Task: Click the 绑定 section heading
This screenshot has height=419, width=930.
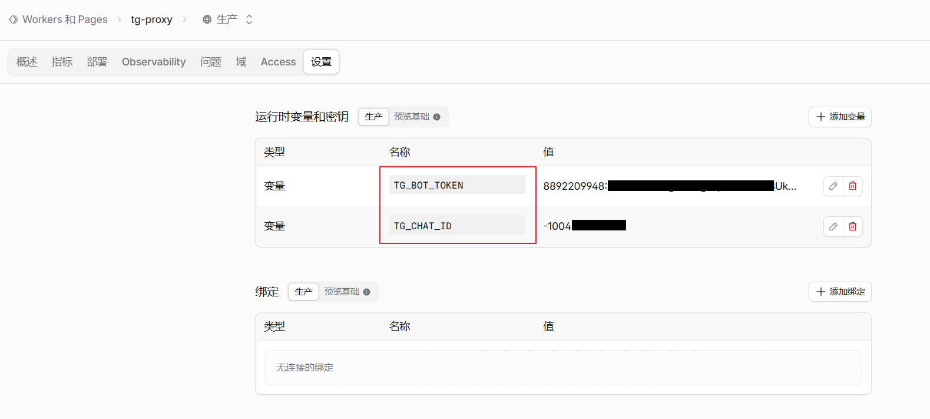Action: 267,292
